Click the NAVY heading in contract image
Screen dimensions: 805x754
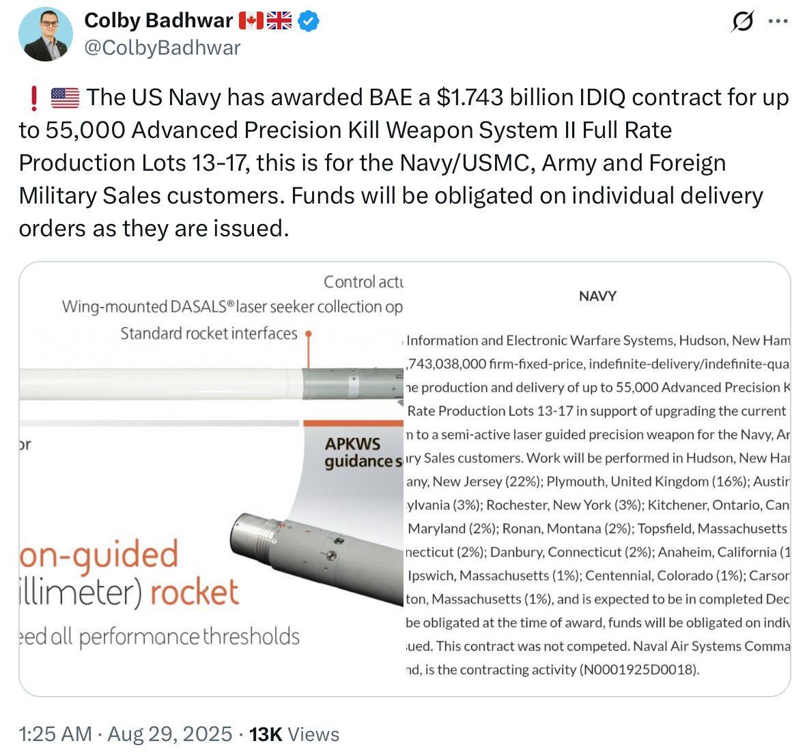[x=597, y=296]
